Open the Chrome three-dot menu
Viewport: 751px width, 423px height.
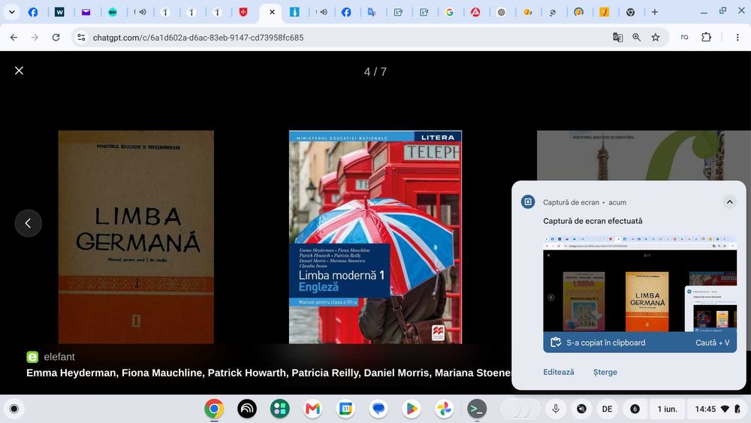point(737,38)
